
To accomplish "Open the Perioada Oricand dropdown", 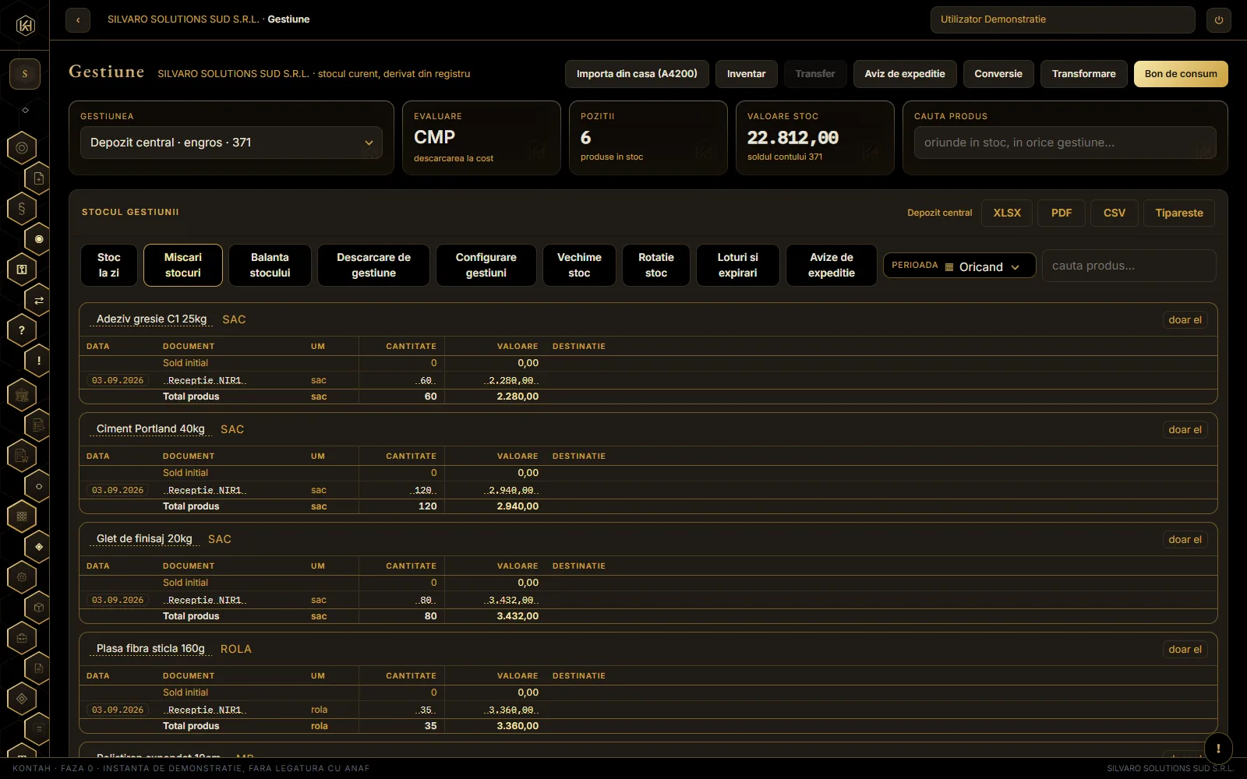I will click(959, 266).
